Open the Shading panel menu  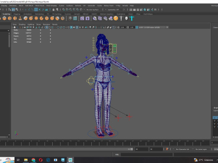tap(22, 24)
